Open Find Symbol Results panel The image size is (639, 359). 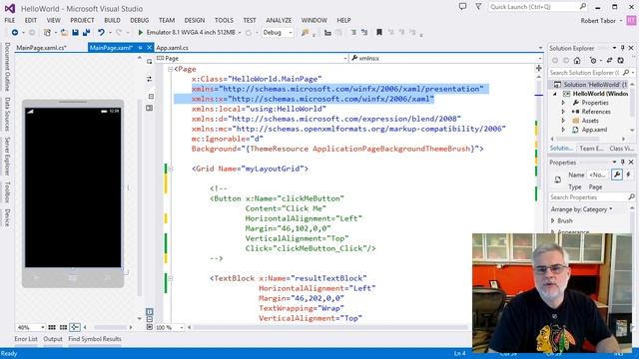[95, 339]
